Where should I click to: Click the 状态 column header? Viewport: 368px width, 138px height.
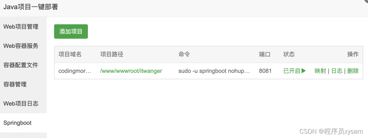tap(289, 54)
